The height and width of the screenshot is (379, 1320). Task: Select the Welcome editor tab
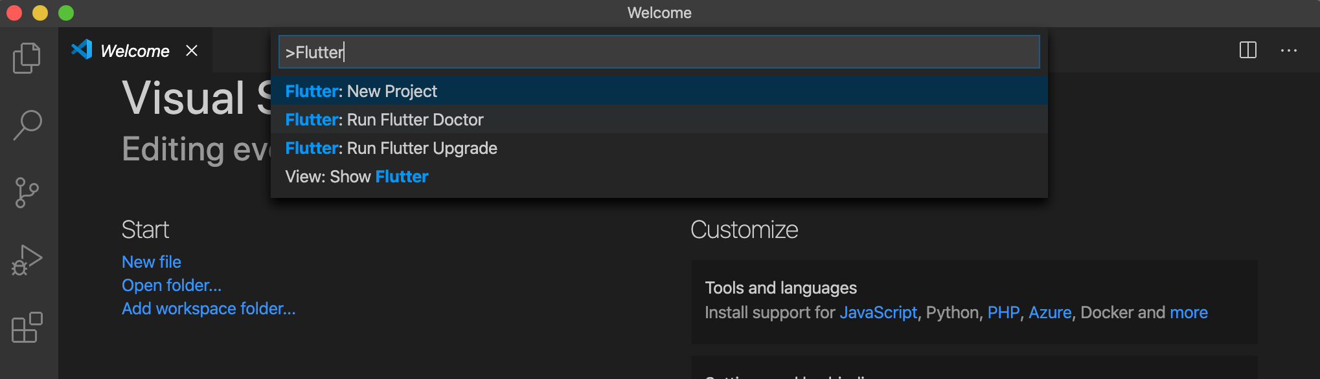[x=135, y=50]
